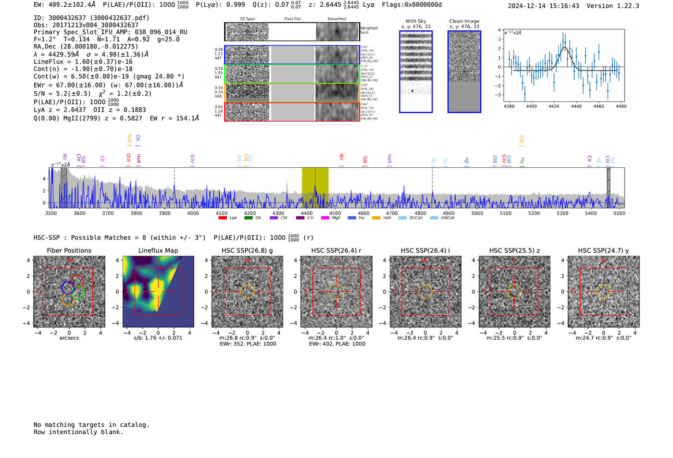Viewport: 673px width, 458px height.
Task: Open the HSC SSP(26.4) i cutout
Action: [x=425, y=292]
